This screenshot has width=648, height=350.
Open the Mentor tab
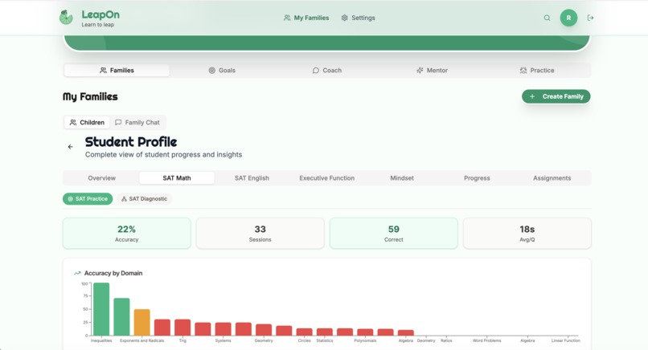coord(432,70)
